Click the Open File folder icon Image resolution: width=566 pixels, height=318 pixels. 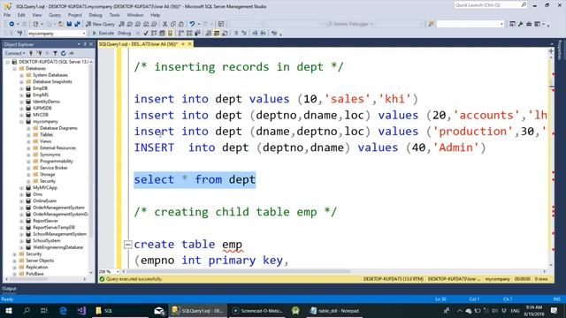coord(61,24)
